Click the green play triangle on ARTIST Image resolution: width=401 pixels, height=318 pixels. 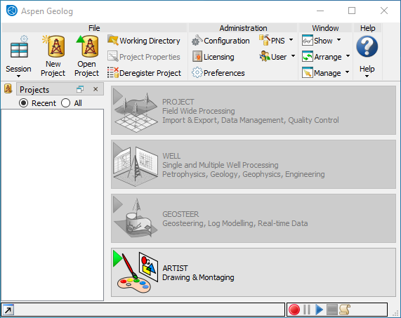[117, 258]
